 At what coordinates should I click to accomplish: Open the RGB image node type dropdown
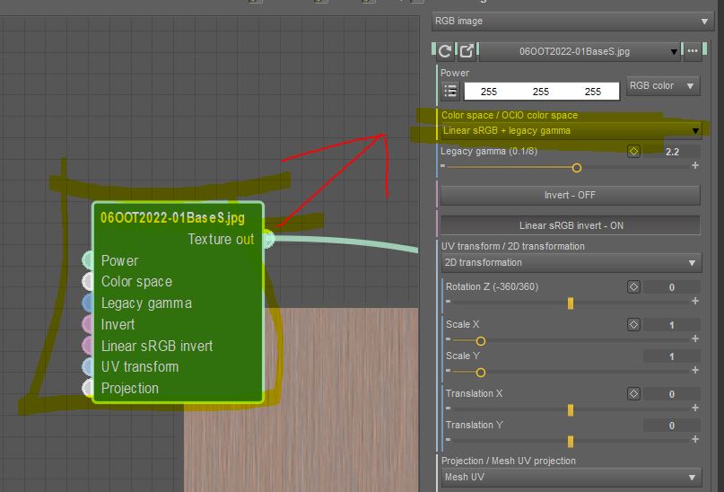pyautogui.click(x=572, y=22)
